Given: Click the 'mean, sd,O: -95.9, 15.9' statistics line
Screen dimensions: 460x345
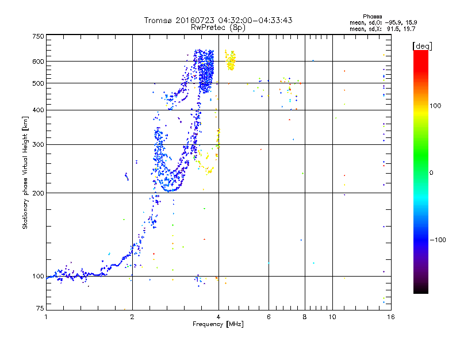Looking at the screenshot, I should coord(383,22).
